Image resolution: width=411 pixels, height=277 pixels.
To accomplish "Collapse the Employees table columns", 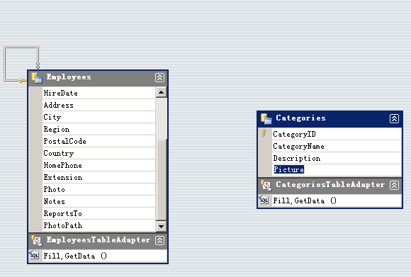I will point(159,77).
